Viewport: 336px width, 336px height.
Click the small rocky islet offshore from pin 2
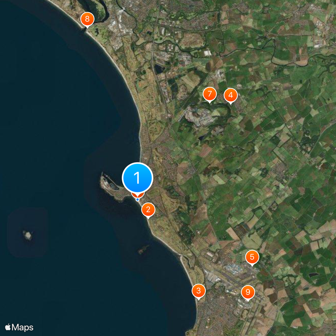pyautogui.click(x=143, y=249)
